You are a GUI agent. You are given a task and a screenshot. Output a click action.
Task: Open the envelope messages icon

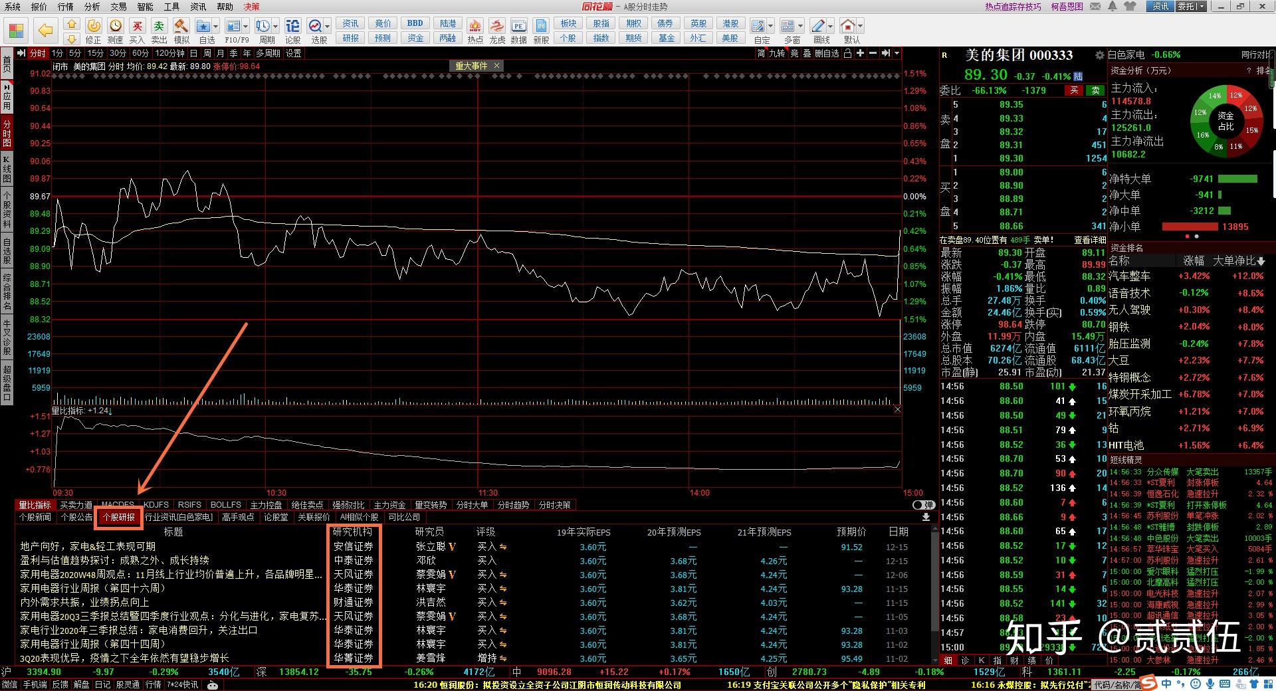[1097, 7]
